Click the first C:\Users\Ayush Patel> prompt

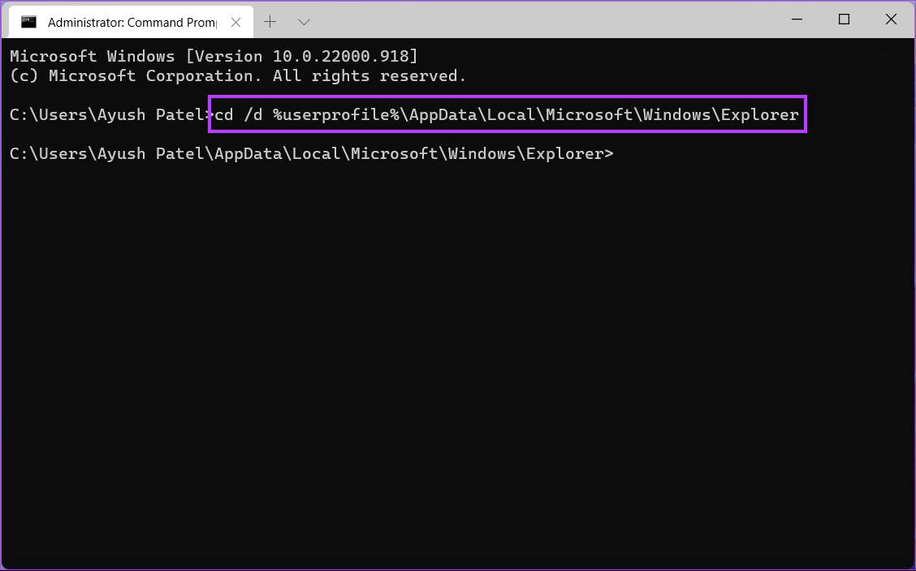click(110, 115)
